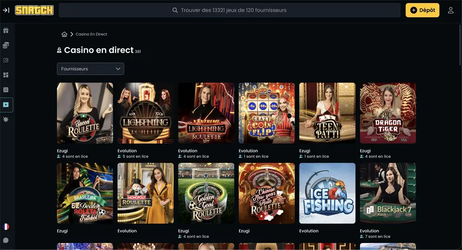
Task: Open the grid categories sidebar icon
Action: click(6, 75)
